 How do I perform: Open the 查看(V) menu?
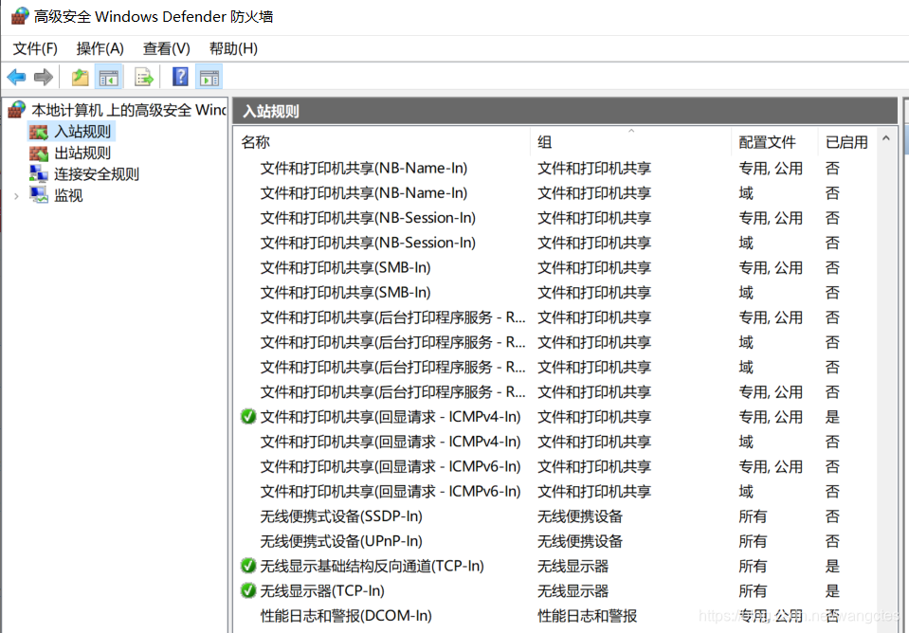pos(167,48)
